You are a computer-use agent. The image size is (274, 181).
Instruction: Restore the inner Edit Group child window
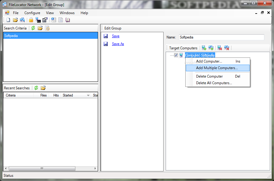[262, 13]
